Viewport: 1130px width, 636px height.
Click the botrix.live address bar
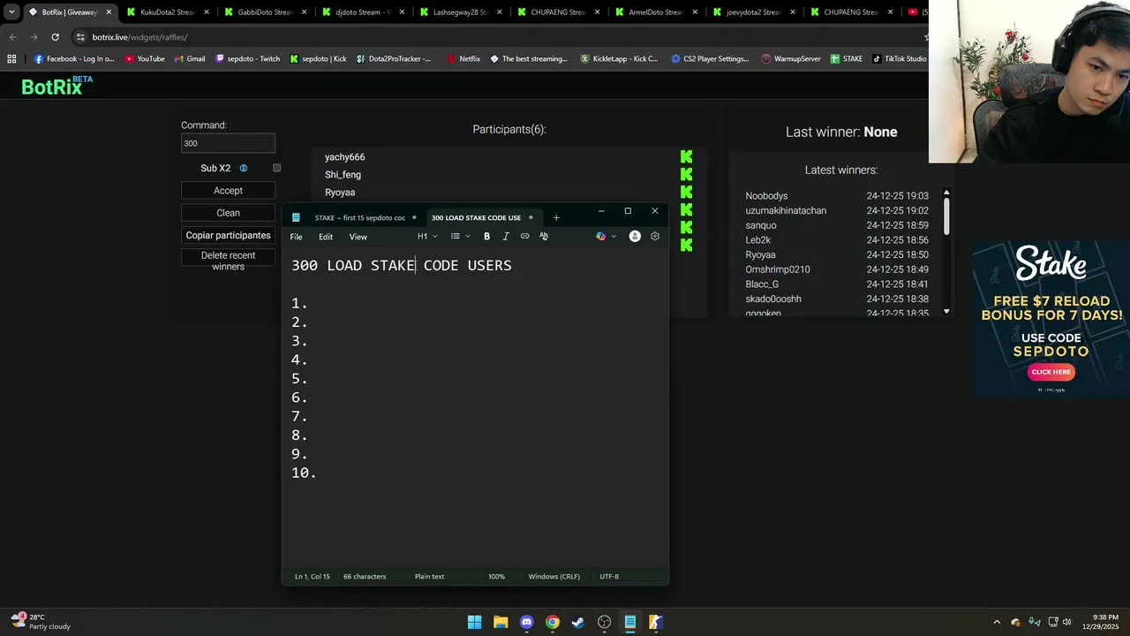click(494, 37)
